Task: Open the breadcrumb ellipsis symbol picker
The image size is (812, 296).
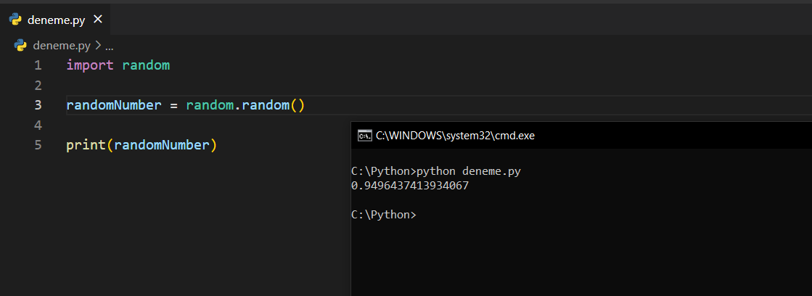Action: [x=110, y=45]
